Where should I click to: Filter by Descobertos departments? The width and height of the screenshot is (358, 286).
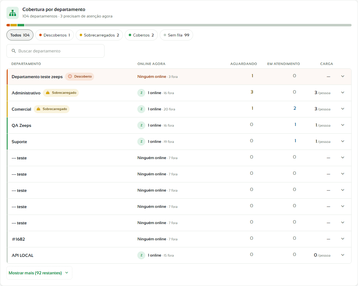[x=55, y=35]
